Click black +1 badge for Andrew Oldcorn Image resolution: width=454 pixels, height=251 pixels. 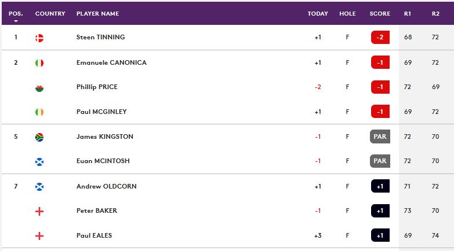click(380, 187)
